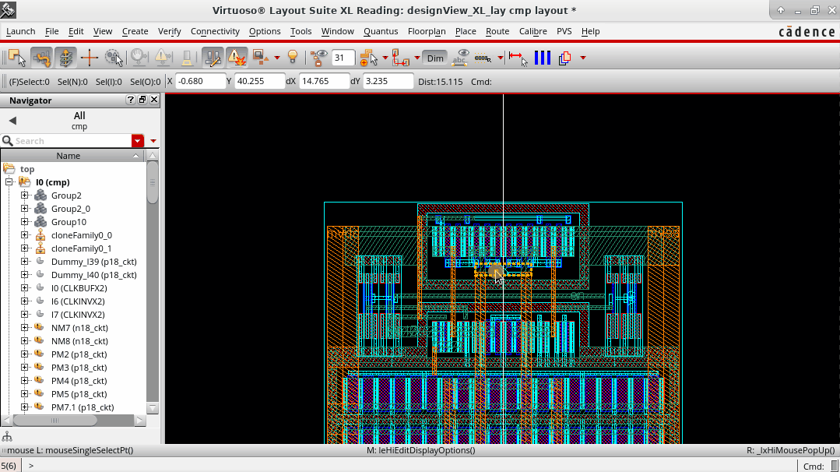Click the Navigator back arrow
840x472 pixels.
click(12, 121)
